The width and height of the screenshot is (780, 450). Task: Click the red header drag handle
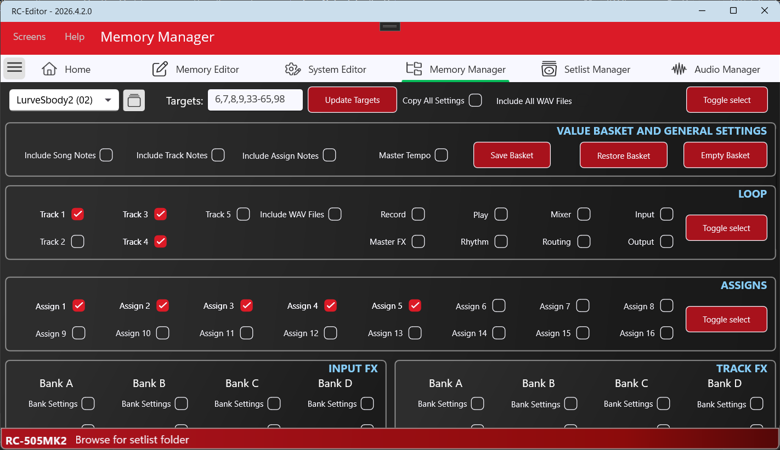pyautogui.click(x=390, y=26)
